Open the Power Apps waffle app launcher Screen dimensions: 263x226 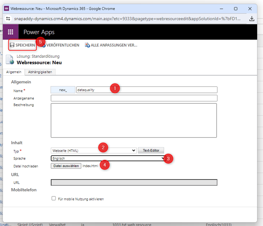11,32
